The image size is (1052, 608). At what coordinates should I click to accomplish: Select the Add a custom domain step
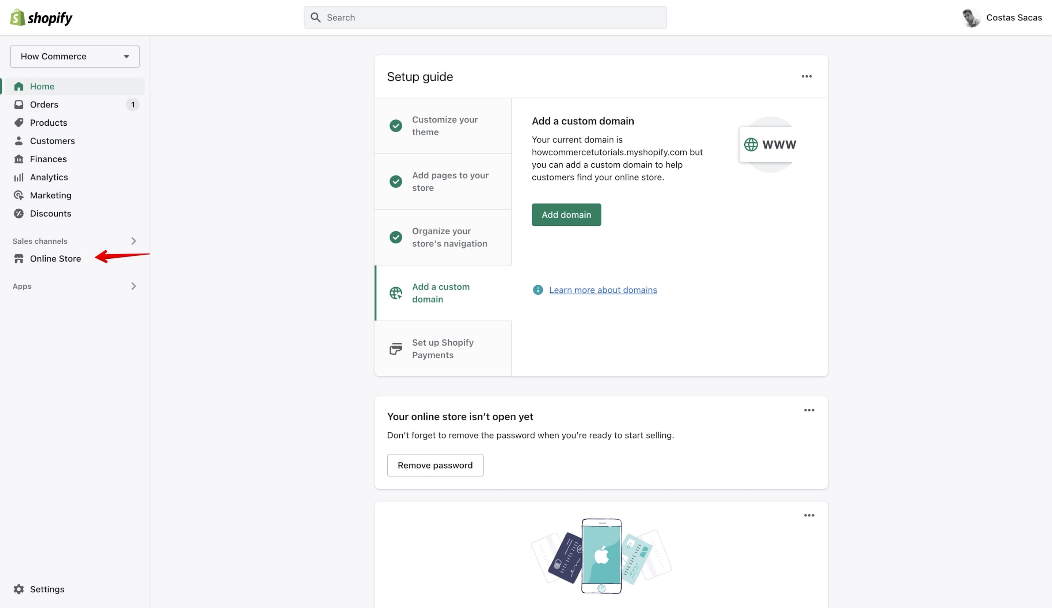(x=443, y=293)
